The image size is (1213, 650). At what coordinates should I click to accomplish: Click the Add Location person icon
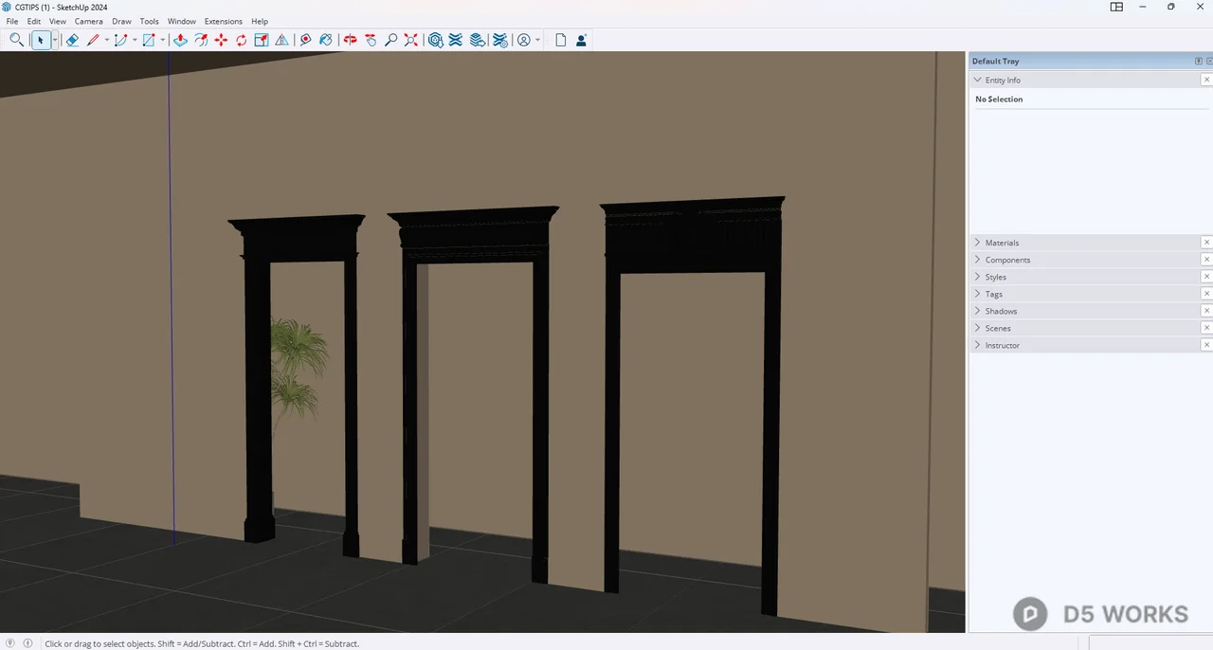[581, 40]
